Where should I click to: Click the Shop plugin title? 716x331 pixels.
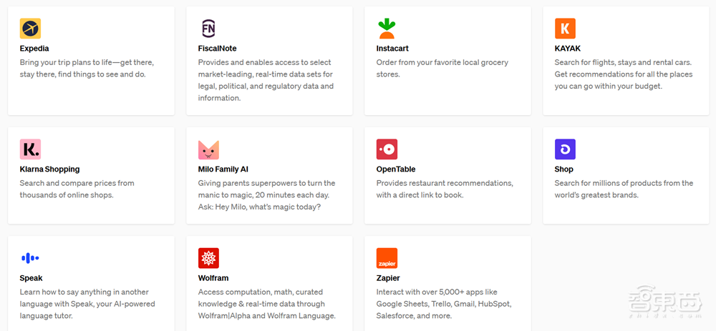coord(563,169)
